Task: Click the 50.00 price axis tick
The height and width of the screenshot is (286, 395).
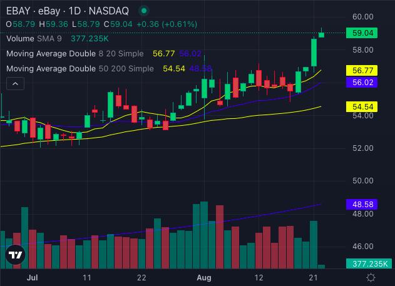Action: [x=362, y=181]
